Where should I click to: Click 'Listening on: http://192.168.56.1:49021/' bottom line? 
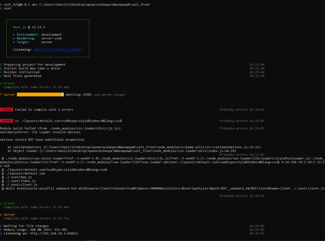(39, 233)
